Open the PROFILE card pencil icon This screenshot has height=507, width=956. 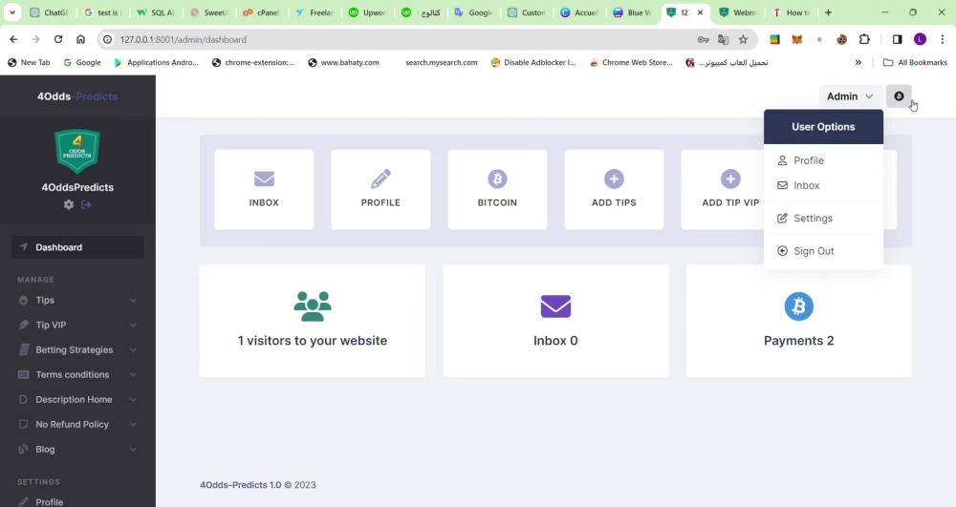(380, 179)
